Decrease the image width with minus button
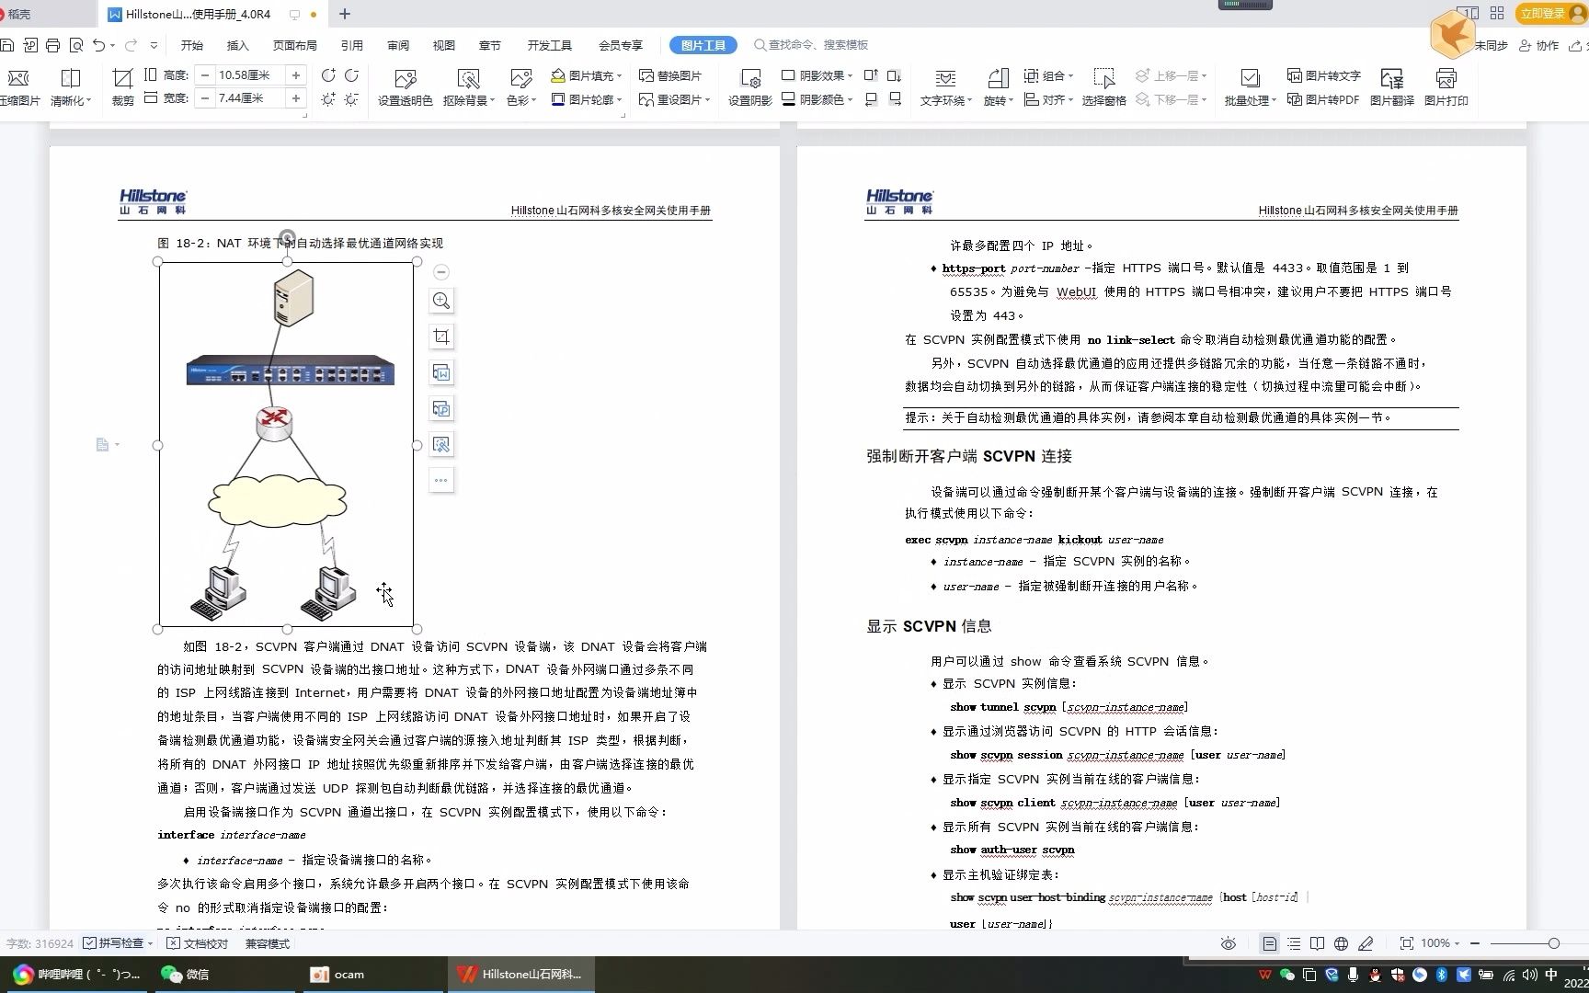The height and width of the screenshot is (993, 1589). coord(205,98)
